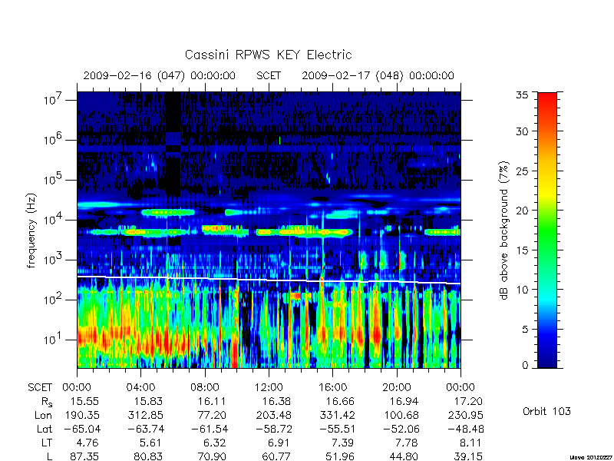Image resolution: width=614 pixels, height=461 pixels.
Task: Click colorbar tick label 25
Action: 522,171
